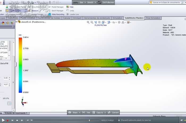Open Batch Manager
Screen dimensions: 186x123
[x=56, y=11]
